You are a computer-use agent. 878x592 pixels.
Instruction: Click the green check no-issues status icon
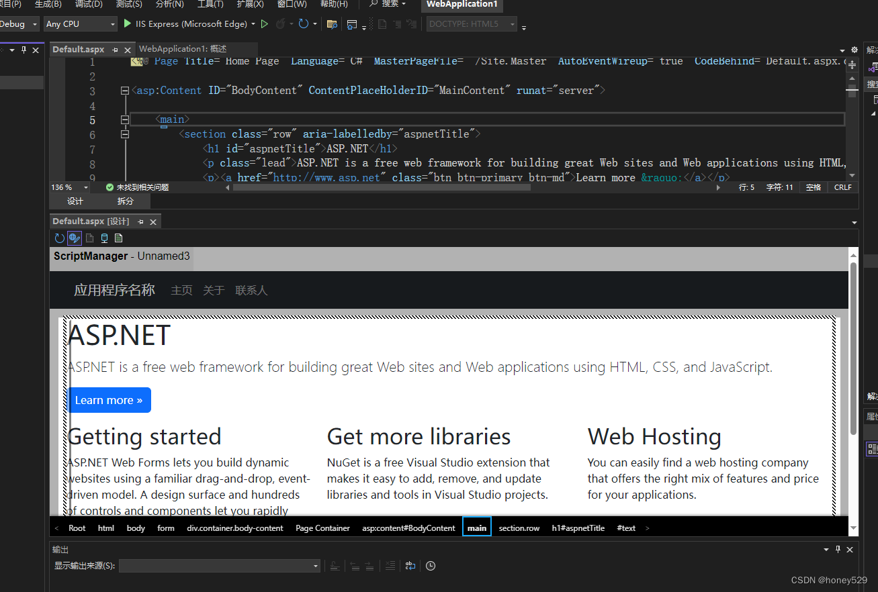109,187
